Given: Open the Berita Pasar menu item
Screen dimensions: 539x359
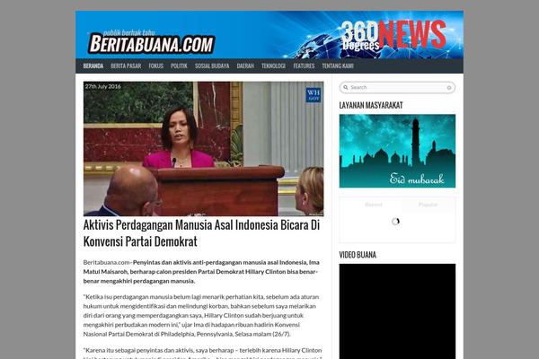Looking at the screenshot, I should pyautogui.click(x=126, y=66).
